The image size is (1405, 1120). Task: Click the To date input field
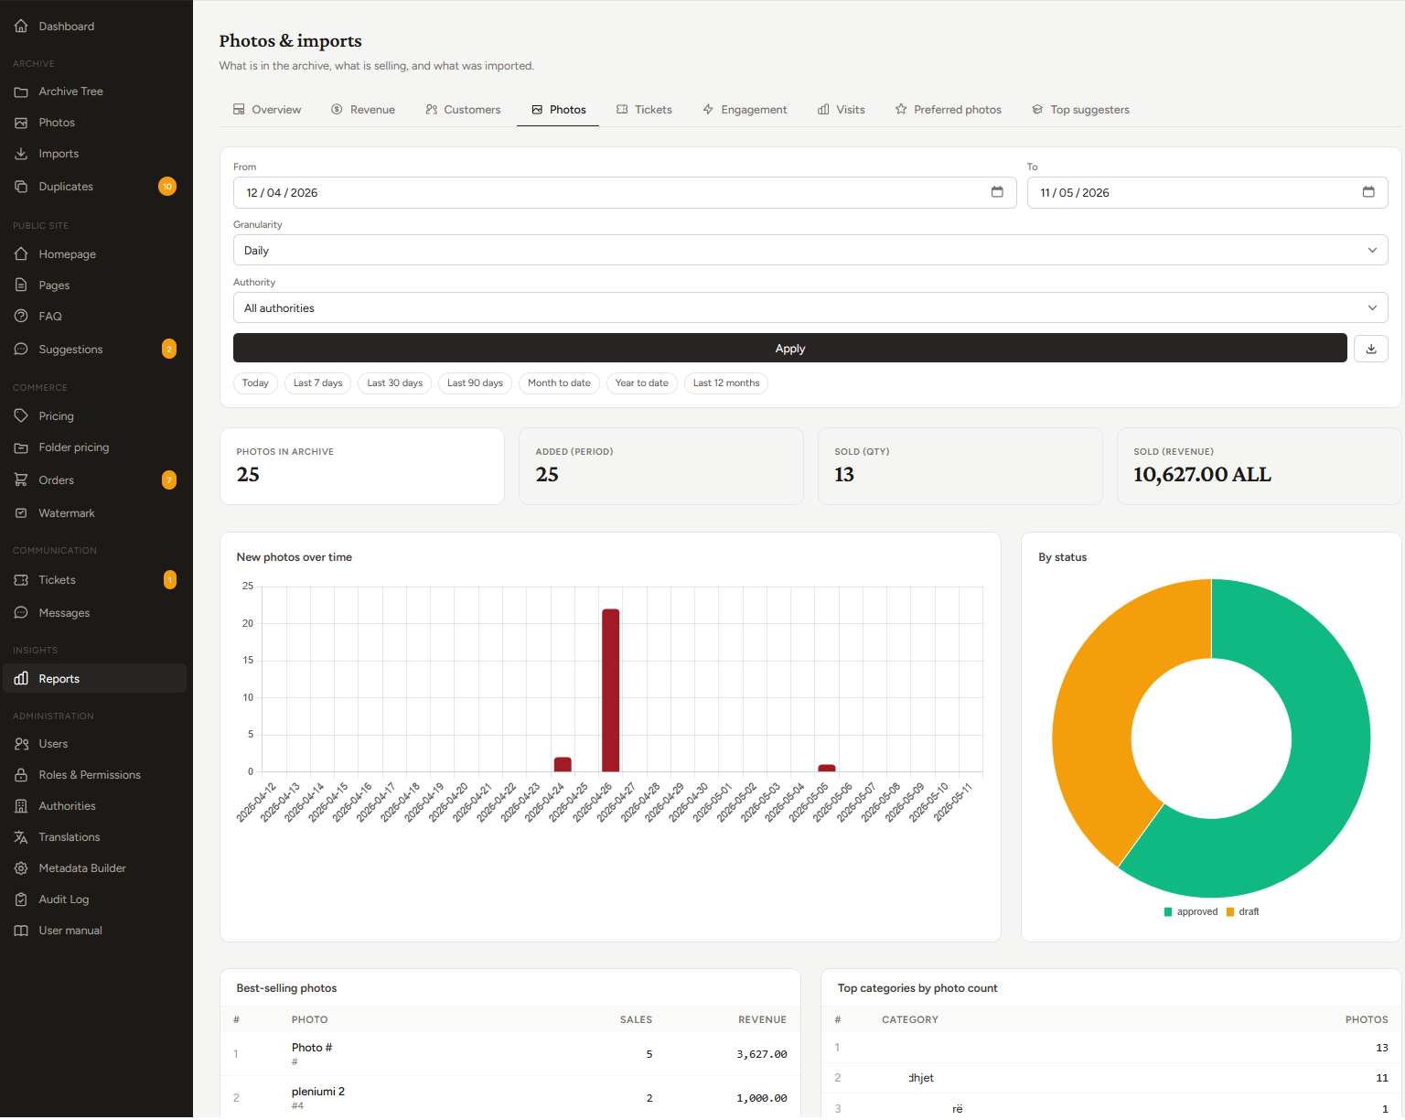[1207, 193]
